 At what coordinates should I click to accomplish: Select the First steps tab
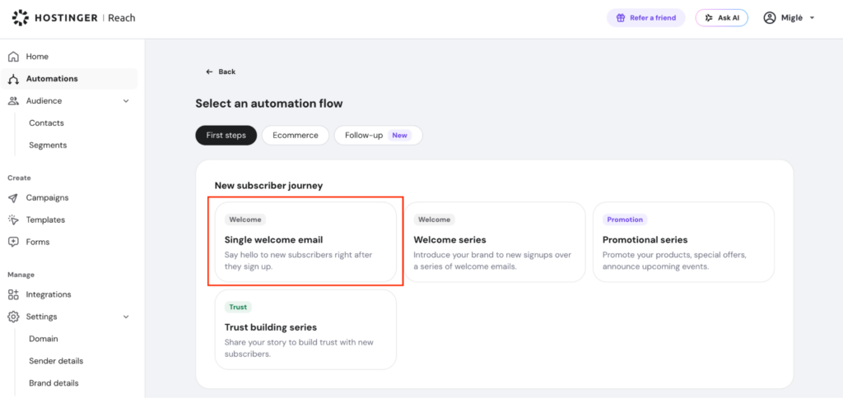point(226,136)
